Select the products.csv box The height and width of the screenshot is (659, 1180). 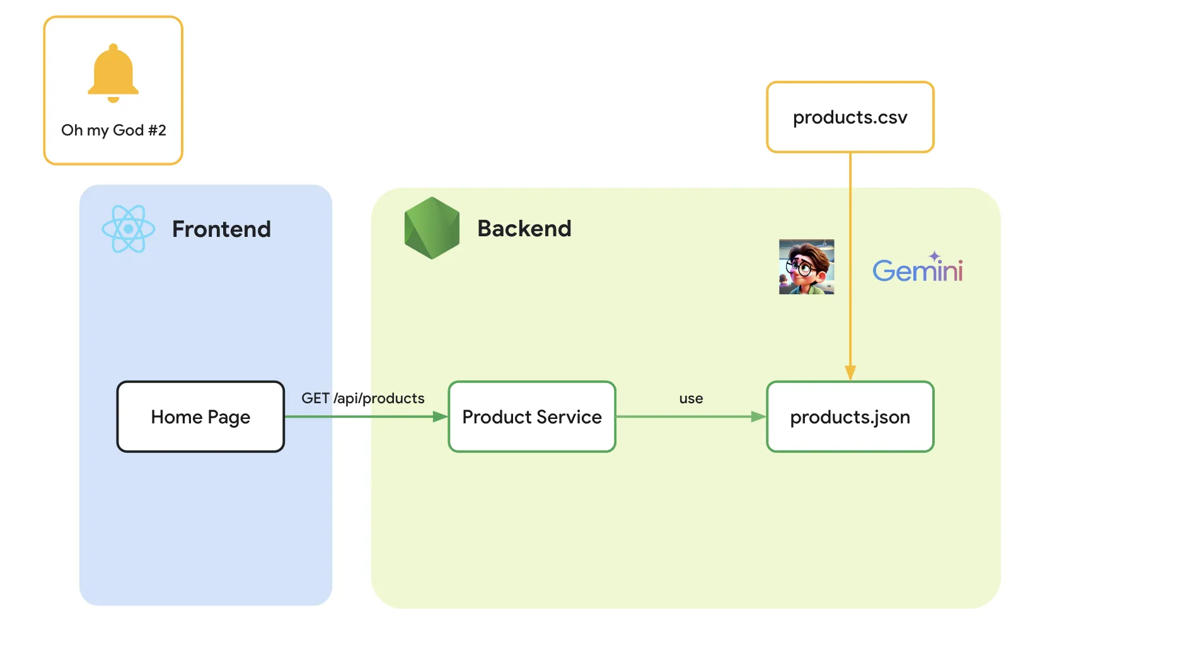(850, 117)
